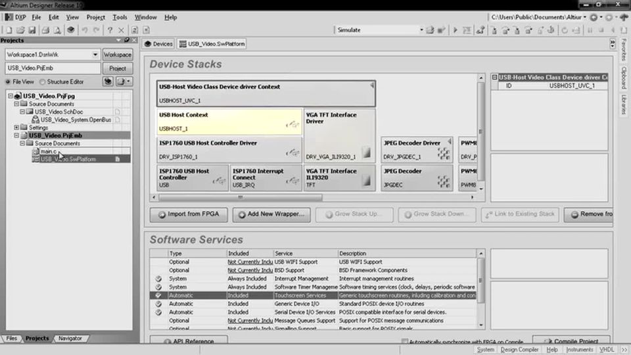631x355 pixels.
Task: Select the Structure Editor radio button
Action: tap(42, 82)
